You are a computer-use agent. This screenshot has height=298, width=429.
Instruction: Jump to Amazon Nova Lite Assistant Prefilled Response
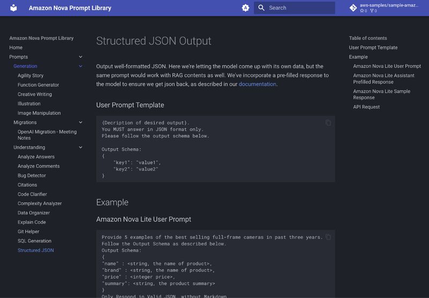[x=383, y=79]
